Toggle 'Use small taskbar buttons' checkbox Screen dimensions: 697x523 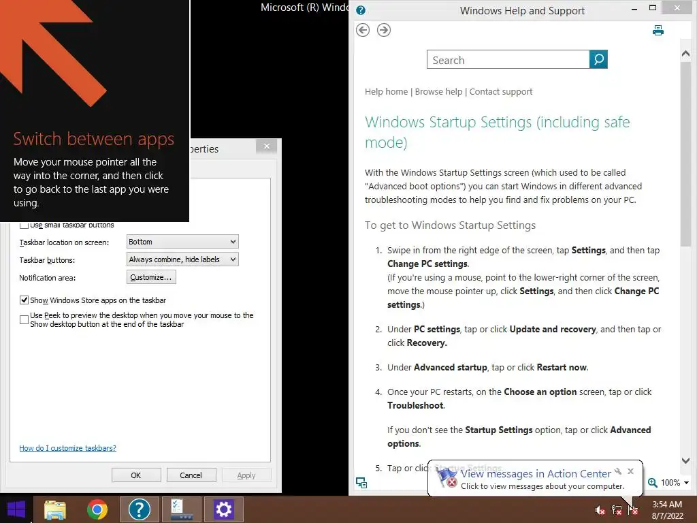tap(24, 225)
